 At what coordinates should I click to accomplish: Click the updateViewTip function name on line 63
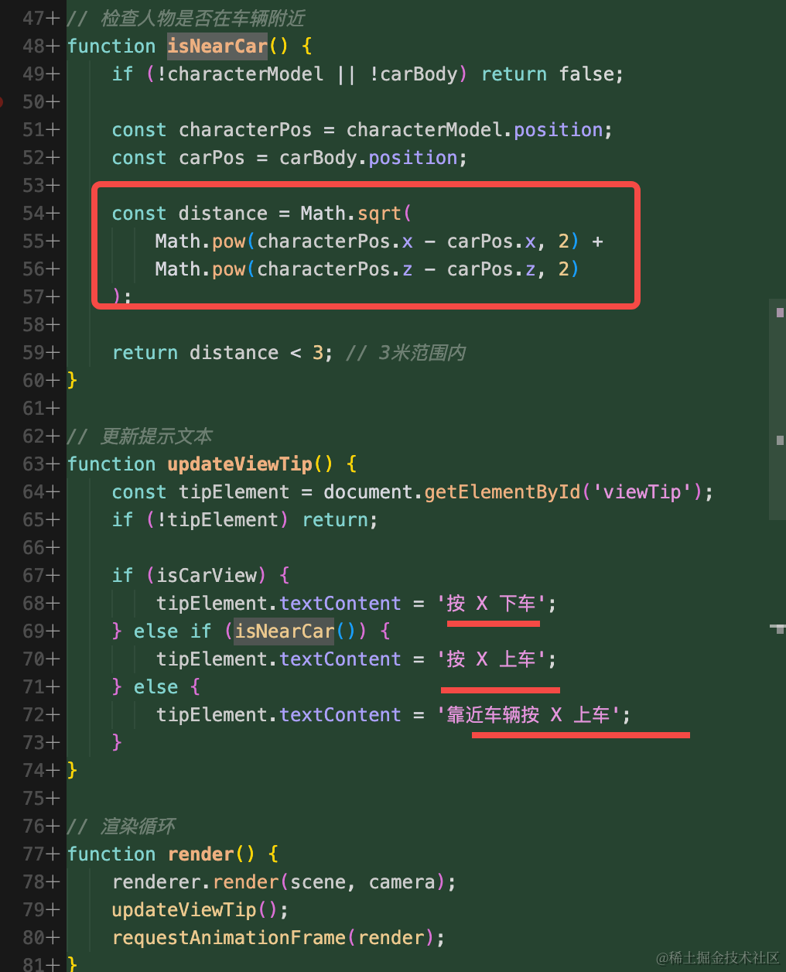240,464
